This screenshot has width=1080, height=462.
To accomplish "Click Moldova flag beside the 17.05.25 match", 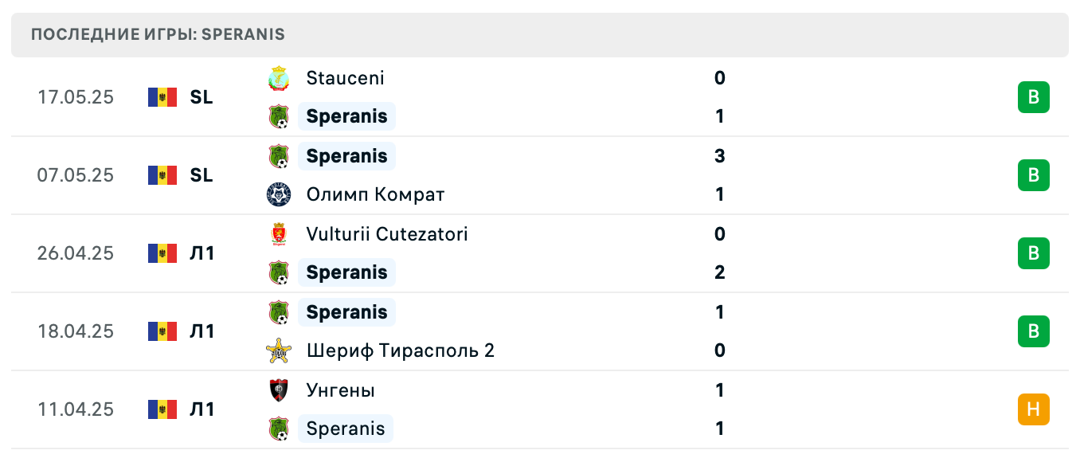I will [x=162, y=97].
